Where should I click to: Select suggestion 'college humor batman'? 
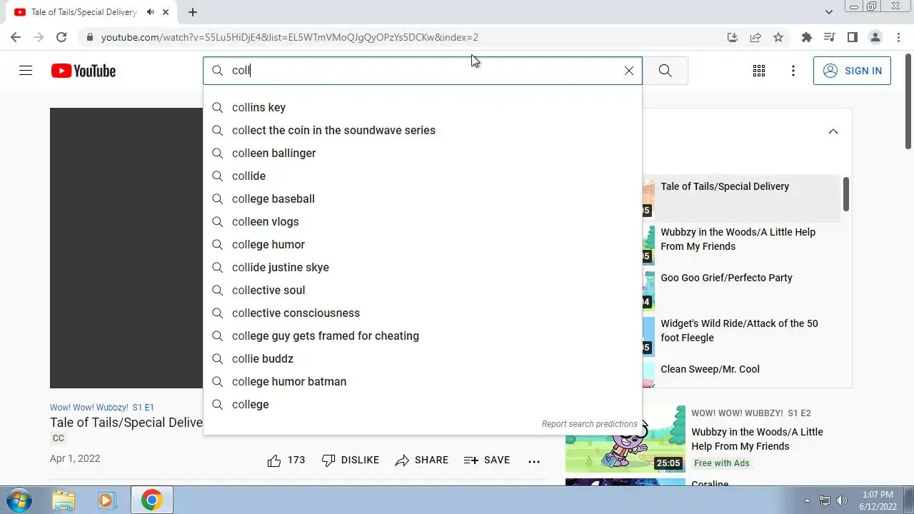click(423, 381)
